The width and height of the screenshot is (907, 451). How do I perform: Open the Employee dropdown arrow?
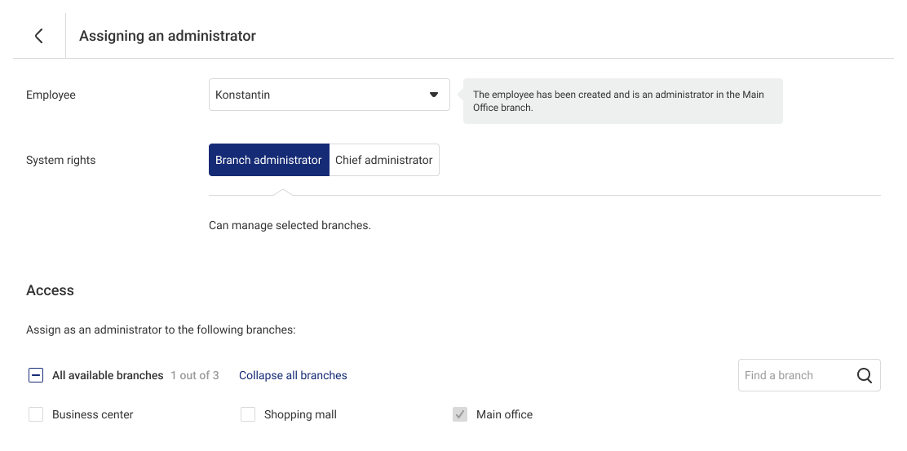pyautogui.click(x=433, y=95)
